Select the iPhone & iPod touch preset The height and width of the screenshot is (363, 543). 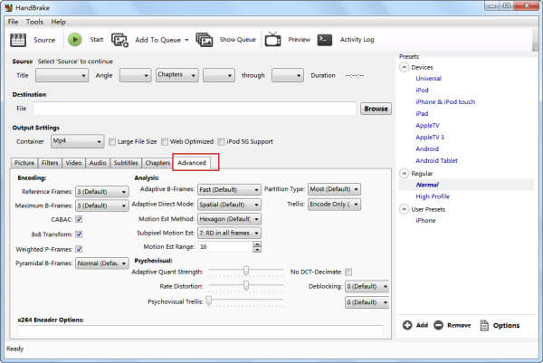[445, 101]
